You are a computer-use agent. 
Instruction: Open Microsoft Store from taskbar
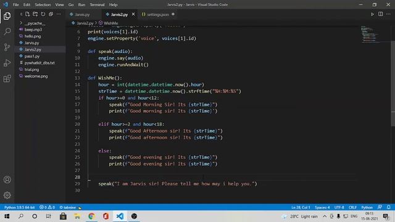pos(63,216)
